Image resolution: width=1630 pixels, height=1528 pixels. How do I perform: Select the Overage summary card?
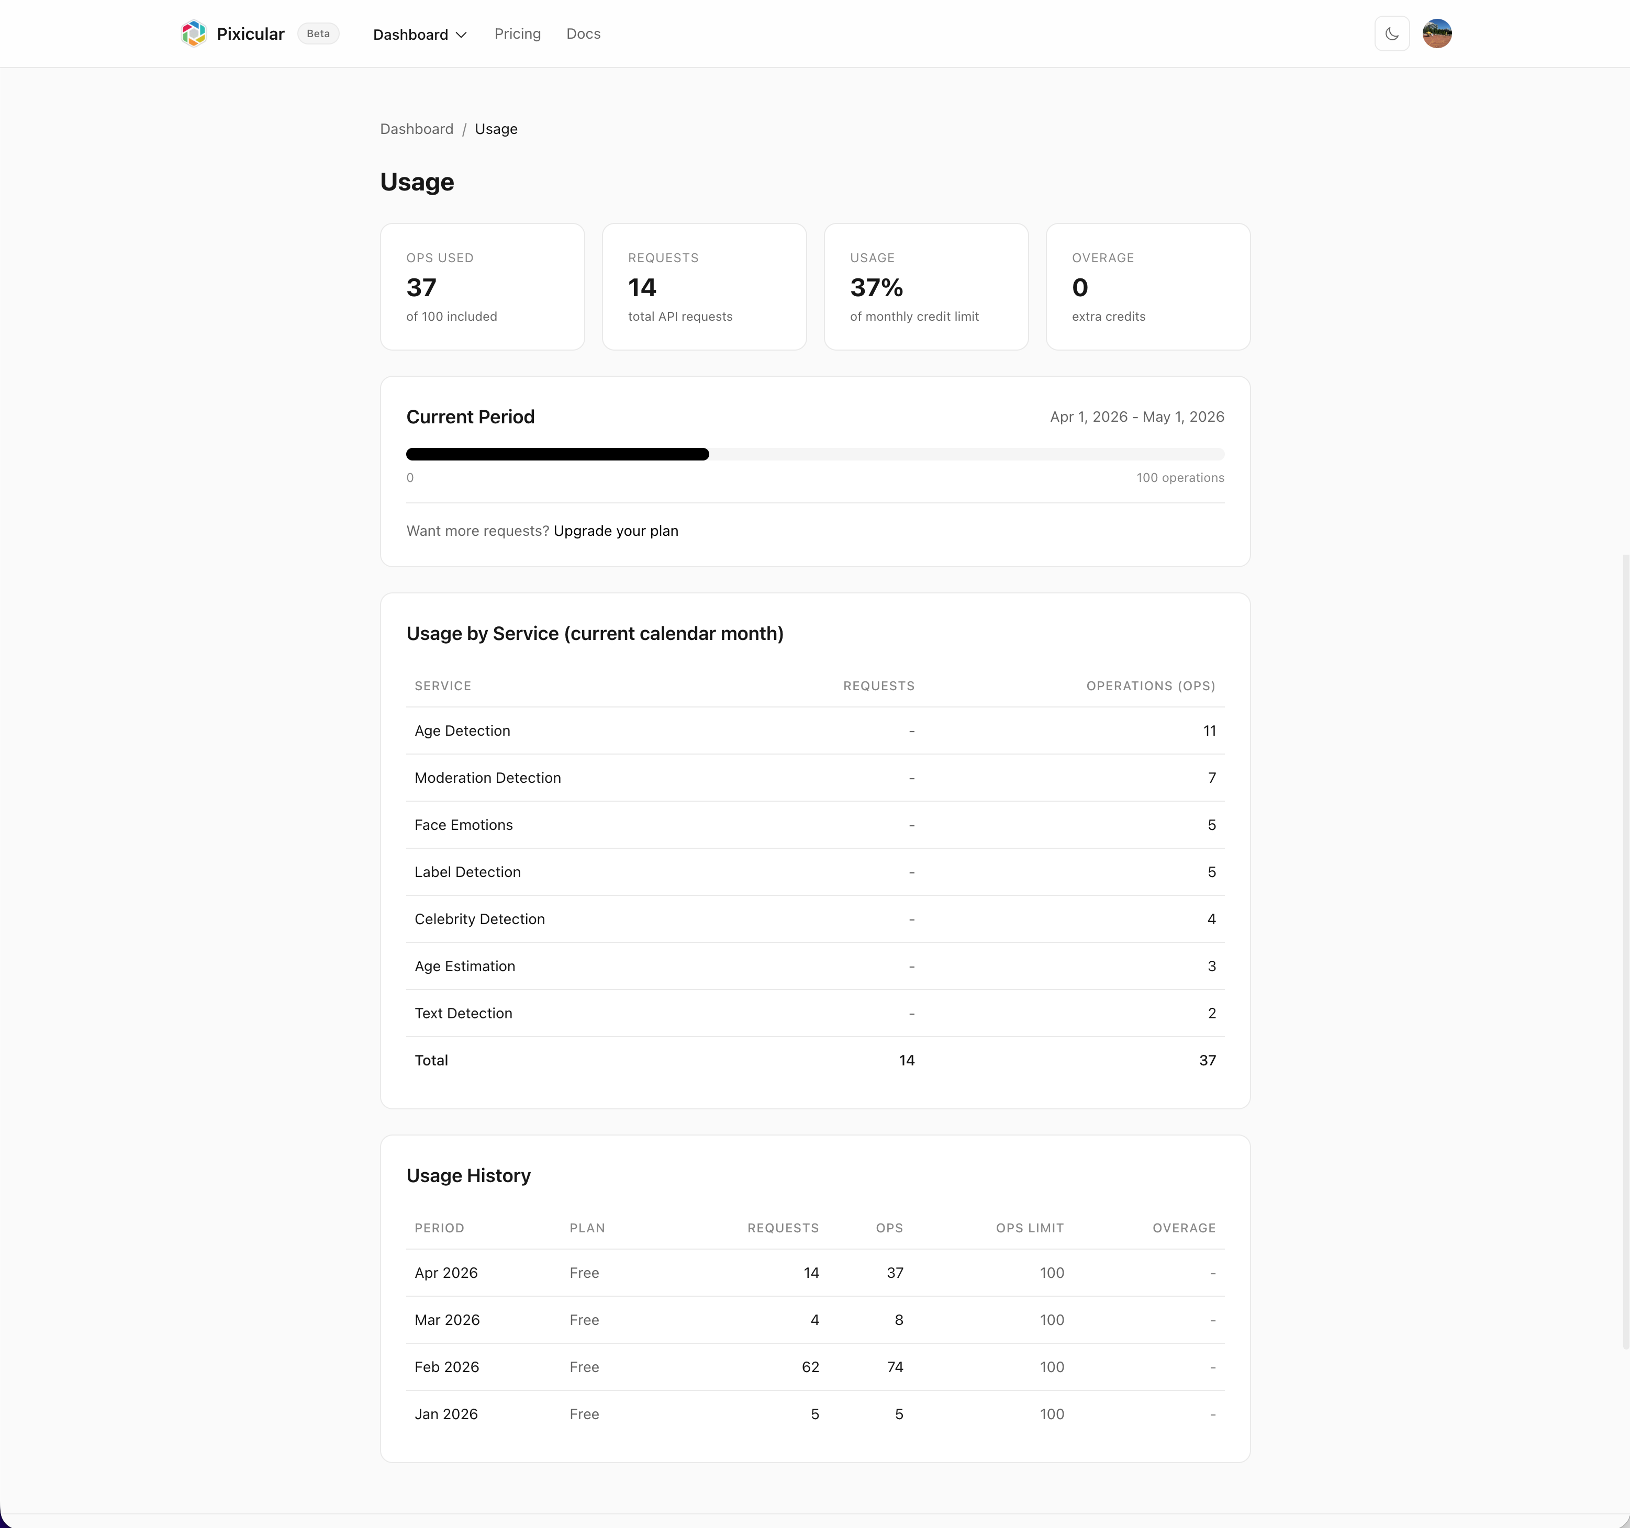click(x=1147, y=287)
